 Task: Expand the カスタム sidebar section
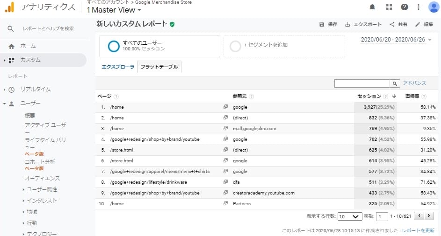[x=4, y=60]
